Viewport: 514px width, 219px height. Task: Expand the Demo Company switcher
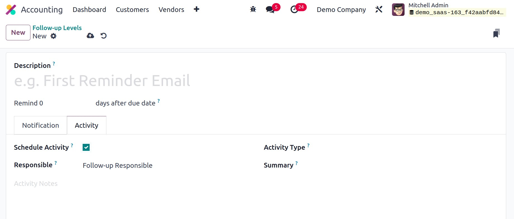[341, 10]
